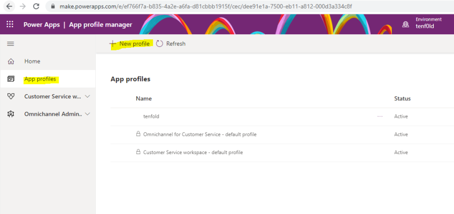The height and width of the screenshot is (214, 454).
Task: Collapse the navigation hamburger menu
Action: pos(11,44)
